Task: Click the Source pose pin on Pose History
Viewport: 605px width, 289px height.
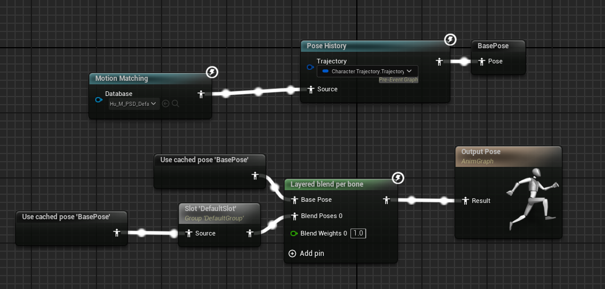Action: coord(311,90)
